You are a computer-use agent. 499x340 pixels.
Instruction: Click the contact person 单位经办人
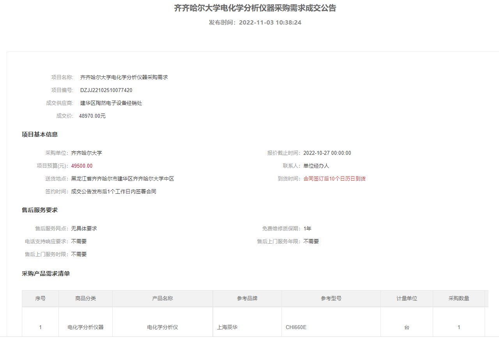coord(316,166)
